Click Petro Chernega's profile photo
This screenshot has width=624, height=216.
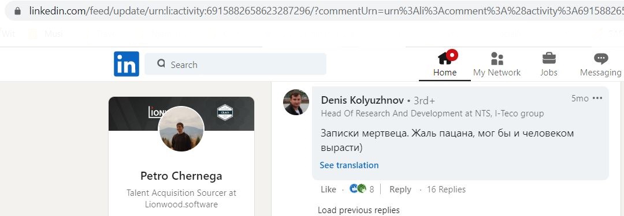(x=181, y=129)
